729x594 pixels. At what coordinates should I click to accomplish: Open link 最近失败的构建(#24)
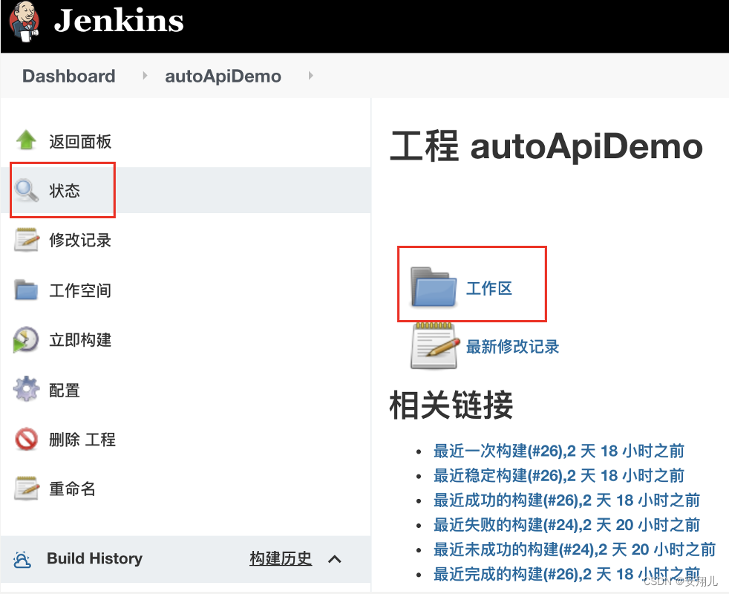pos(566,525)
